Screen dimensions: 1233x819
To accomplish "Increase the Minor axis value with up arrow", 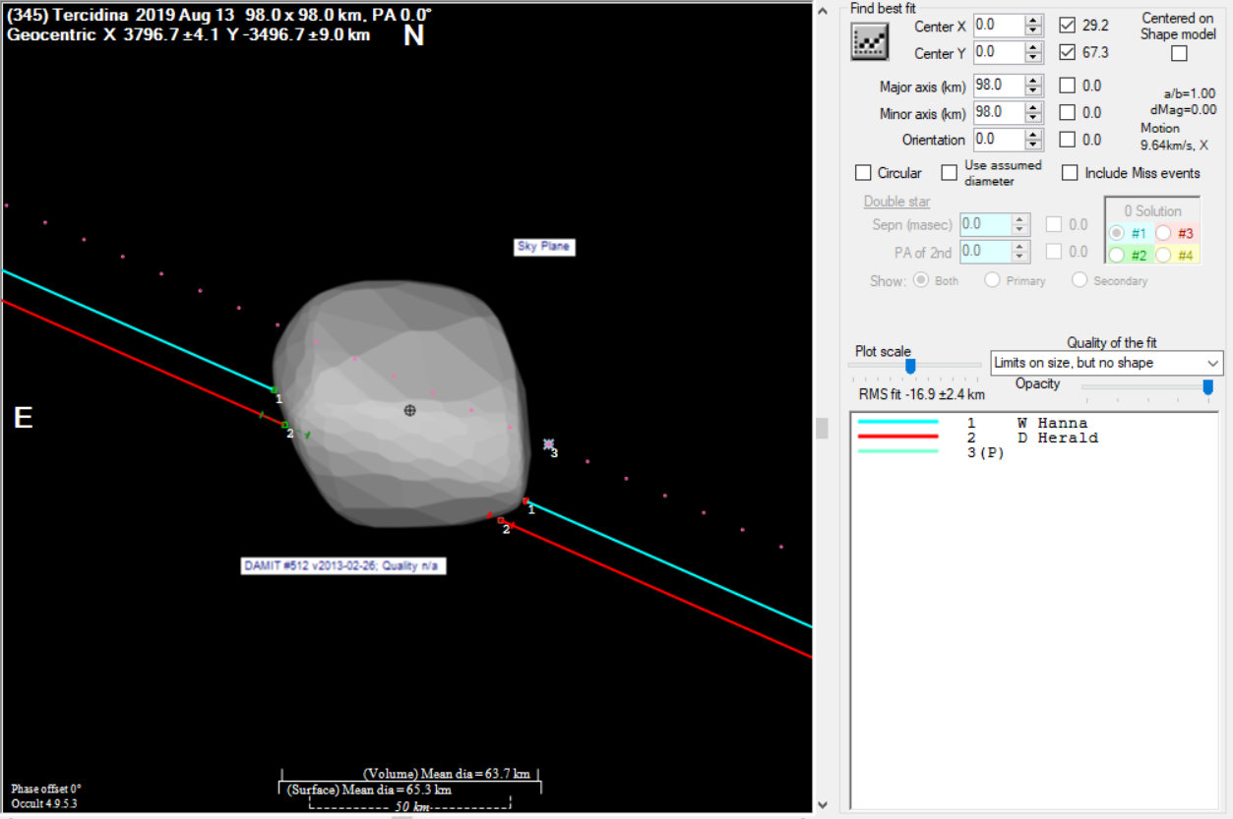I will pyautogui.click(x=1033, y=107).
